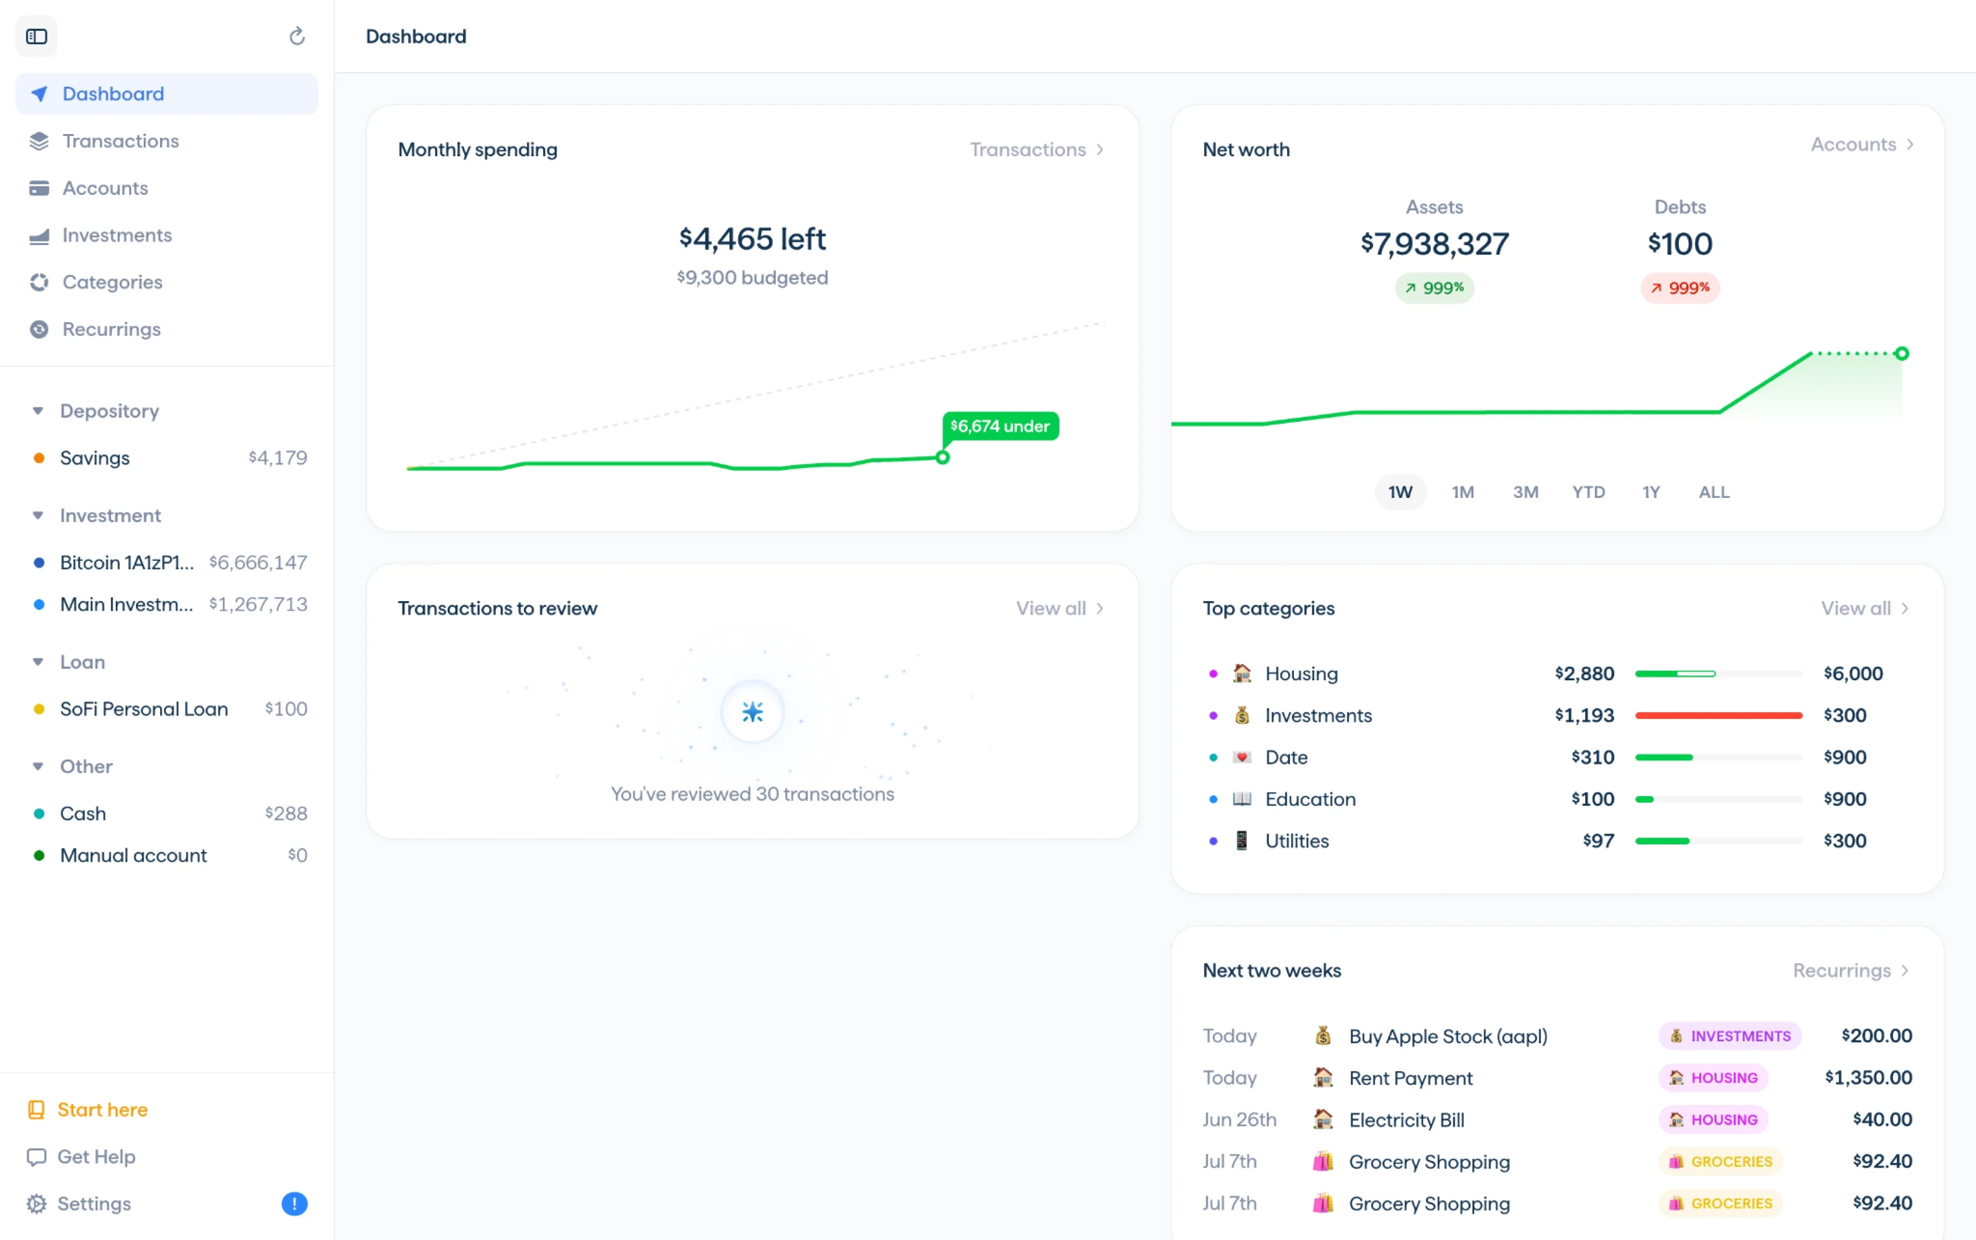1976x1240 pixels.
Task: Click the Transactions stack icon in the sidebar
Action: coord(39,141)
